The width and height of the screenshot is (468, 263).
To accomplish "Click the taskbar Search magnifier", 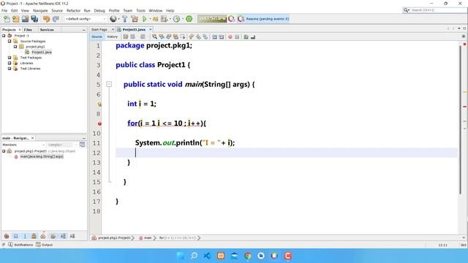I will [194, 256].
